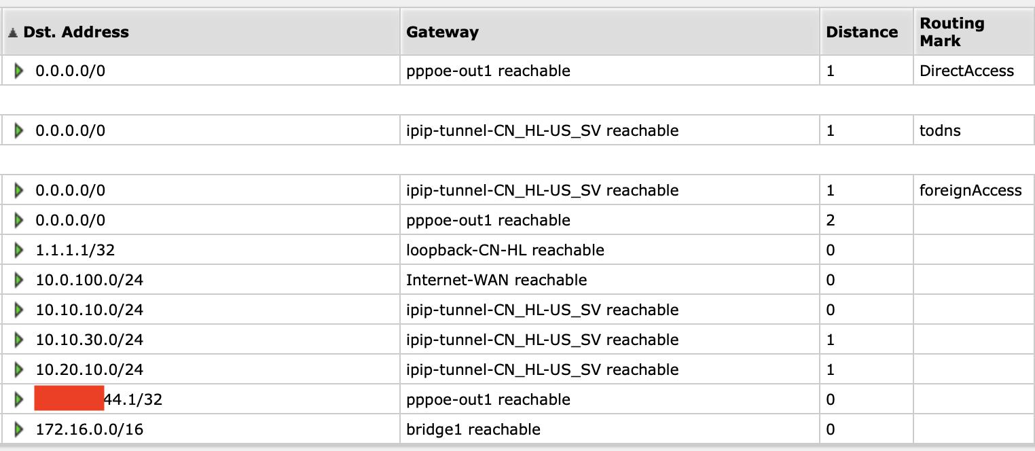Click the foreignAccess routing mark cell
Image resolution: width=1035 pixels, height=451 pixels.
pyautogui.click(x=970, y=190)
